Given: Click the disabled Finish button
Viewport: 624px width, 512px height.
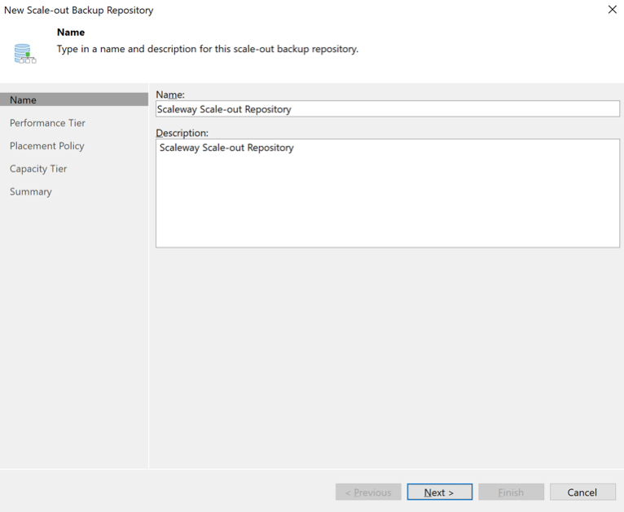Looking at the screenshot, I should (511, 492).
